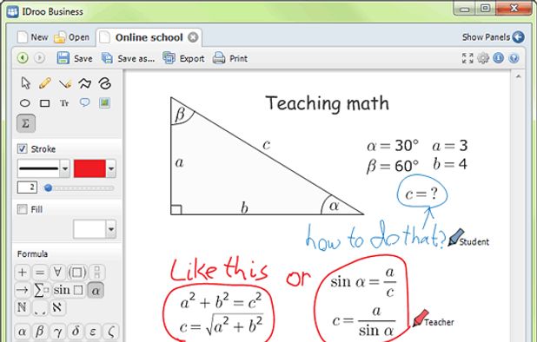Enable the Fill checkbox
Viewport: 537px width, 342px height.
23,209
